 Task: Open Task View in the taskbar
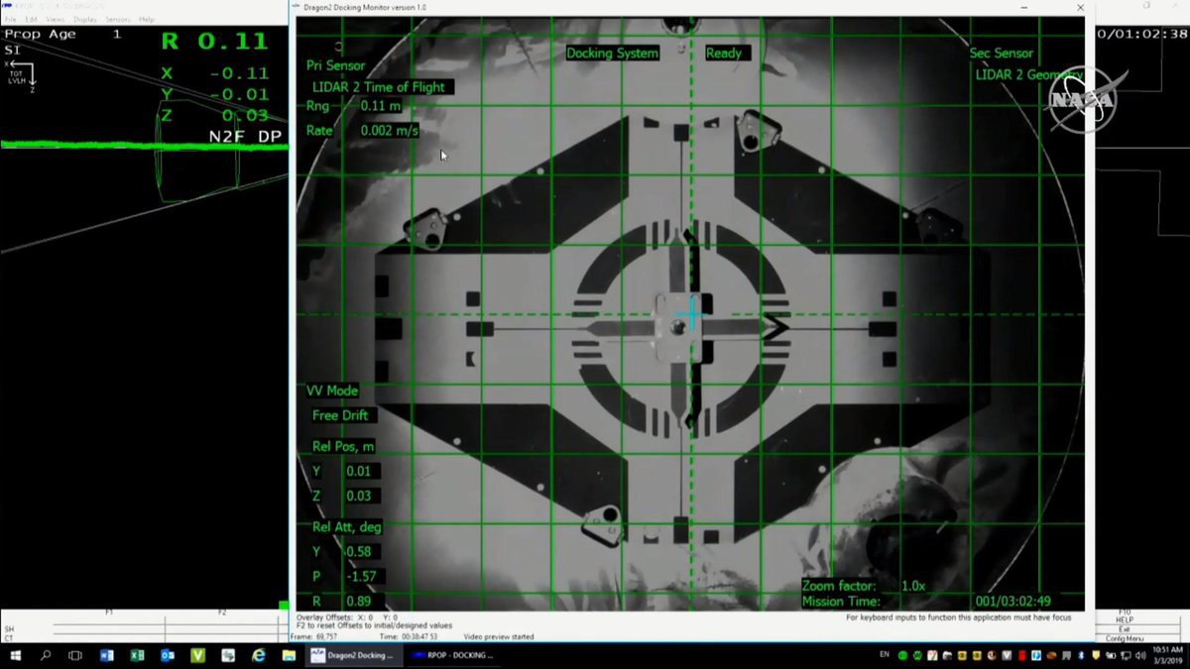point(75,655)
